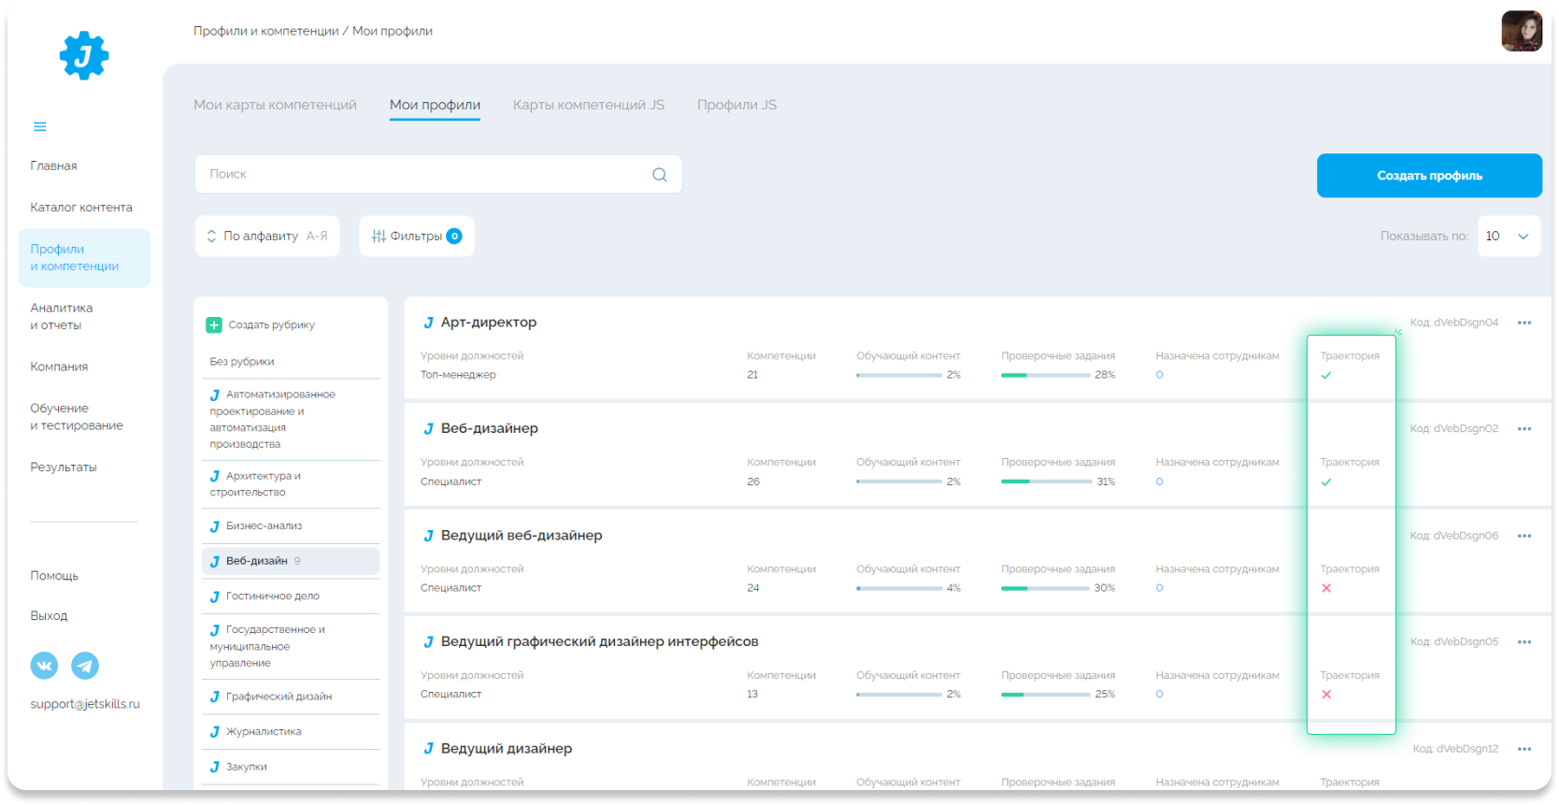Toggle the hamburger sidebar menu icon
Viewport: 1559px width, 805px height.
click(x=40, y=126)
